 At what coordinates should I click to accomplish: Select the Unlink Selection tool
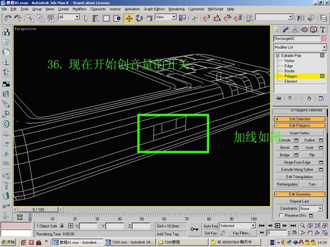point(41,18)
